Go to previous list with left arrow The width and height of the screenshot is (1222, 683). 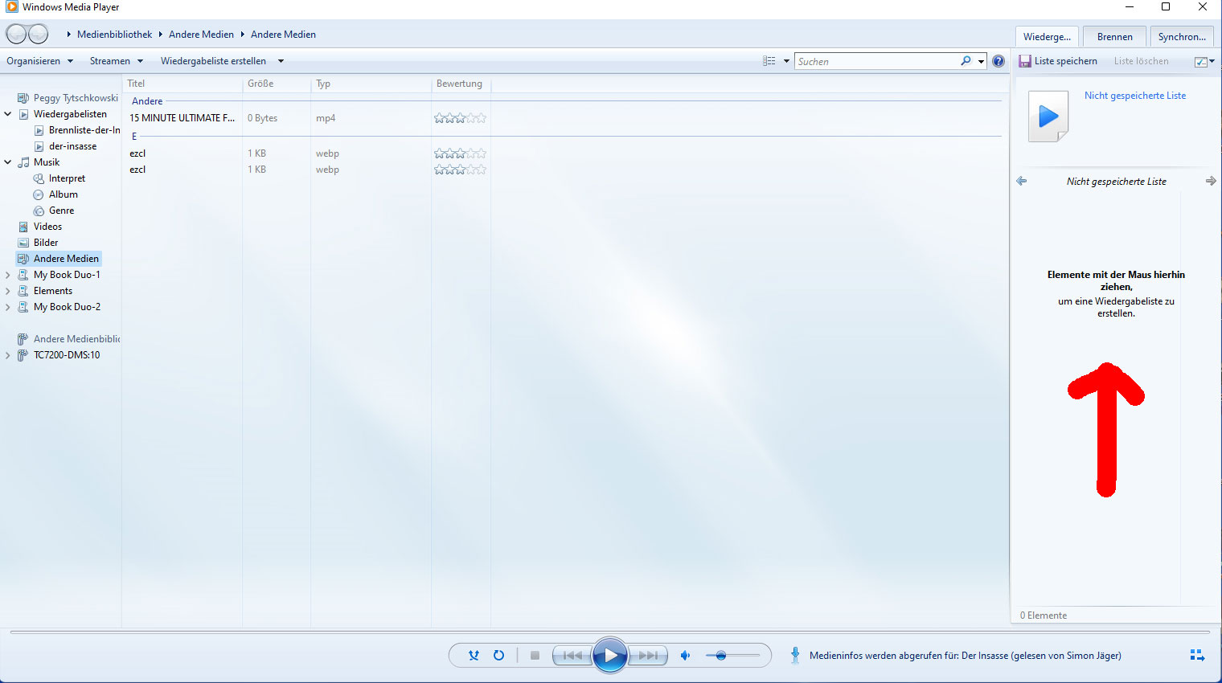(1022, 182)
